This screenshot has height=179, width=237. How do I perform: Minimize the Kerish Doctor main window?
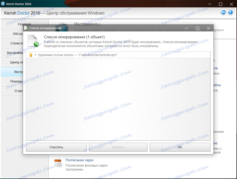209,4
